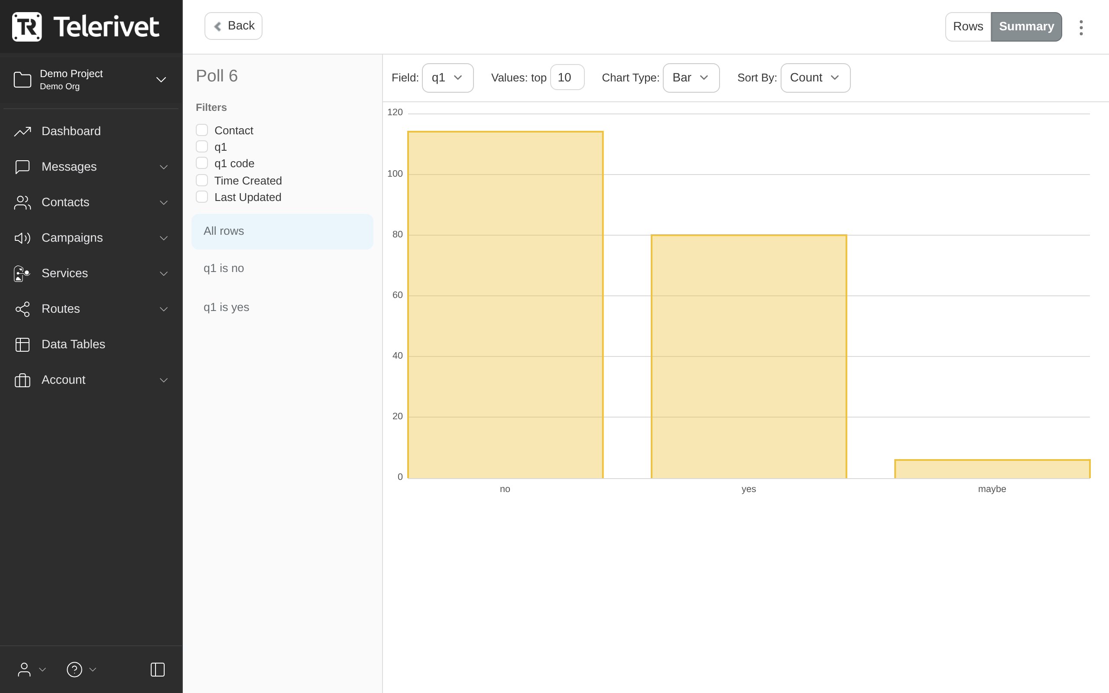This screenshot has width=1109, height=693.
Task: Enable the q1 code filter checkbox
Action: pyautogui.click(x=201, y=163)
